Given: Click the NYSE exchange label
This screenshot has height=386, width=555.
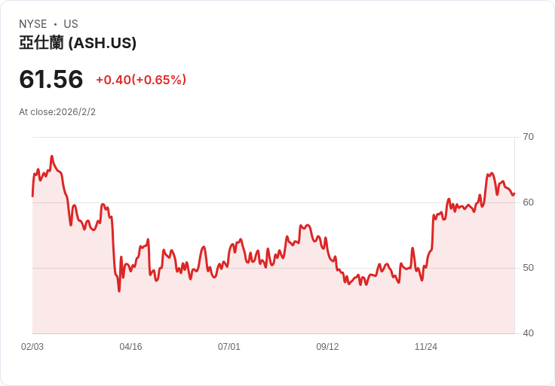Looking at the screenshot, I should click(x=33, y=24).
